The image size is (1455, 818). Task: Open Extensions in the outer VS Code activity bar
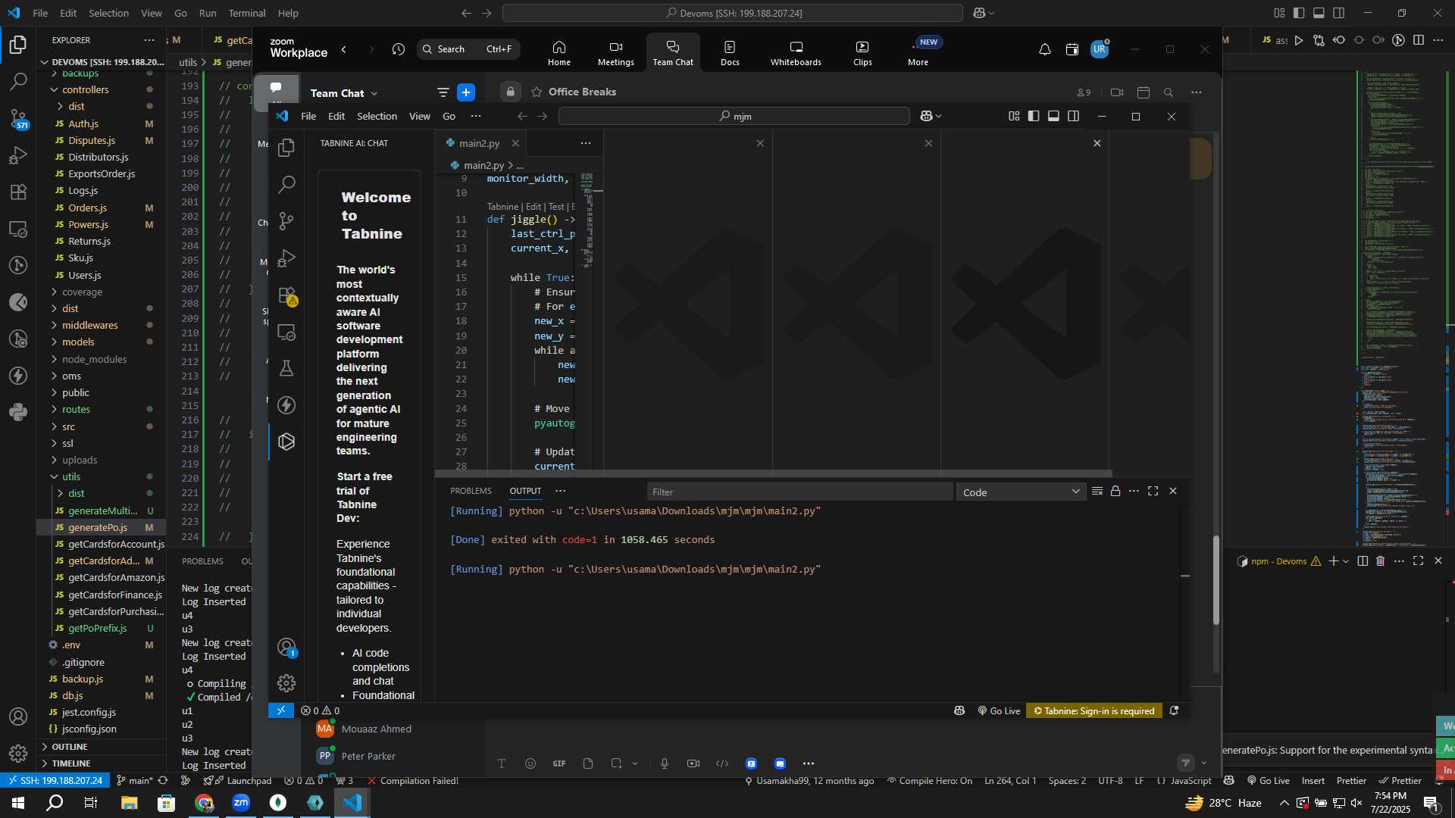pos(18,192)
